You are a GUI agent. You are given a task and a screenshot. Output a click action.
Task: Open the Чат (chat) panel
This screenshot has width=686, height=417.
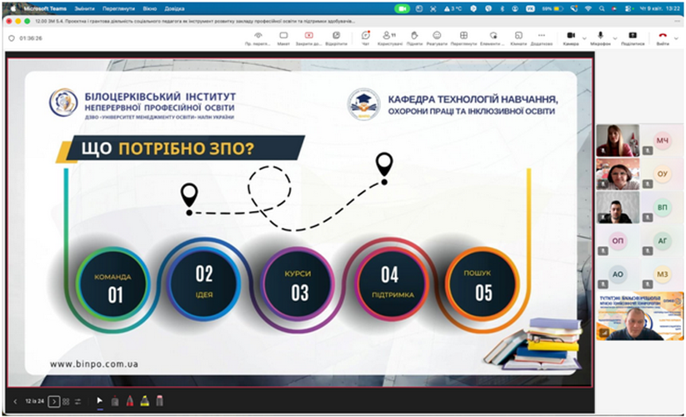(366, 37)
